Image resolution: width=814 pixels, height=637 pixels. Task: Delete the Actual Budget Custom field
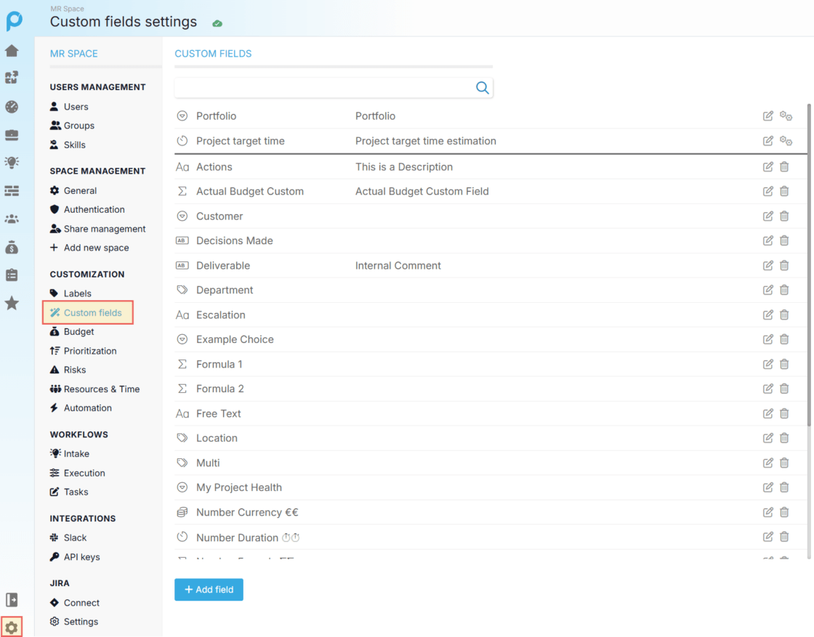coord(784,191)
